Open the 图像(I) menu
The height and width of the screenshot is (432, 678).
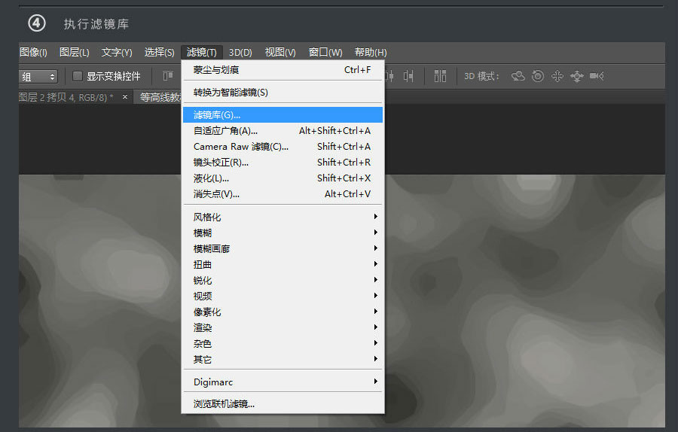pos(33,52)
